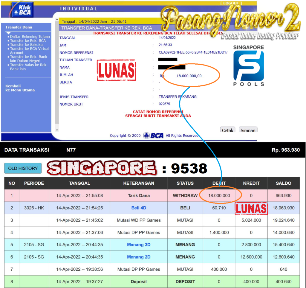Image resolution: width=306 pixels, height=288 pixels.
Task: Click the STATUS column header
Action: 185,183
